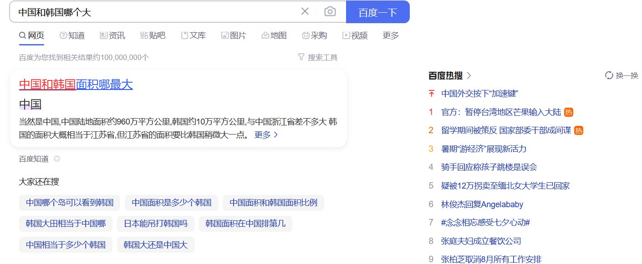Select suggestion 中国哪个岛可以看到韩国

(70, 203)
